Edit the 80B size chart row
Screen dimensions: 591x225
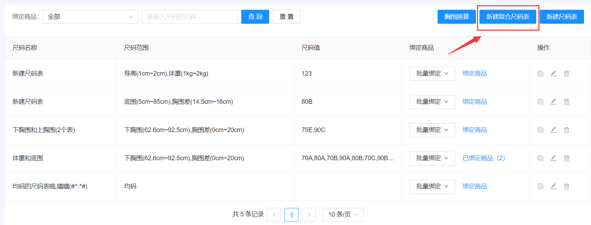[553, 102]
